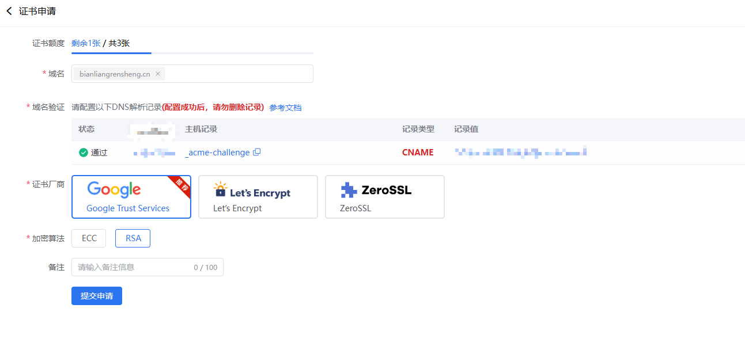Click the CNAME record type cell
745x354 pixels.
coord(418,153)
